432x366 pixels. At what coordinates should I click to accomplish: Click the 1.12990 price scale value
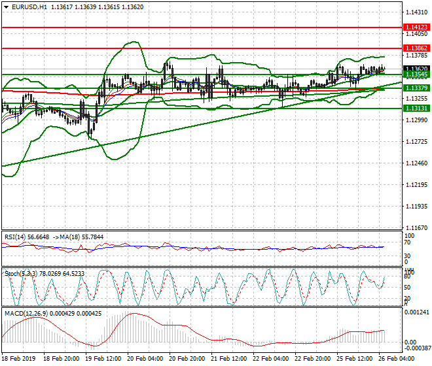click(416, 120)
